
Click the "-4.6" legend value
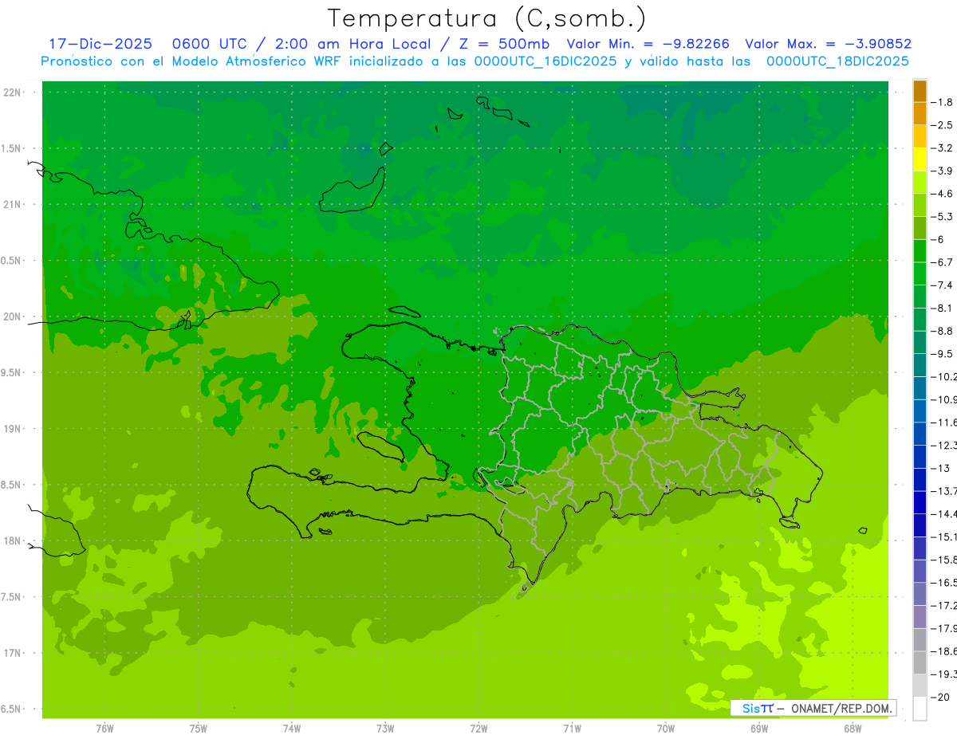click(942, 194)
